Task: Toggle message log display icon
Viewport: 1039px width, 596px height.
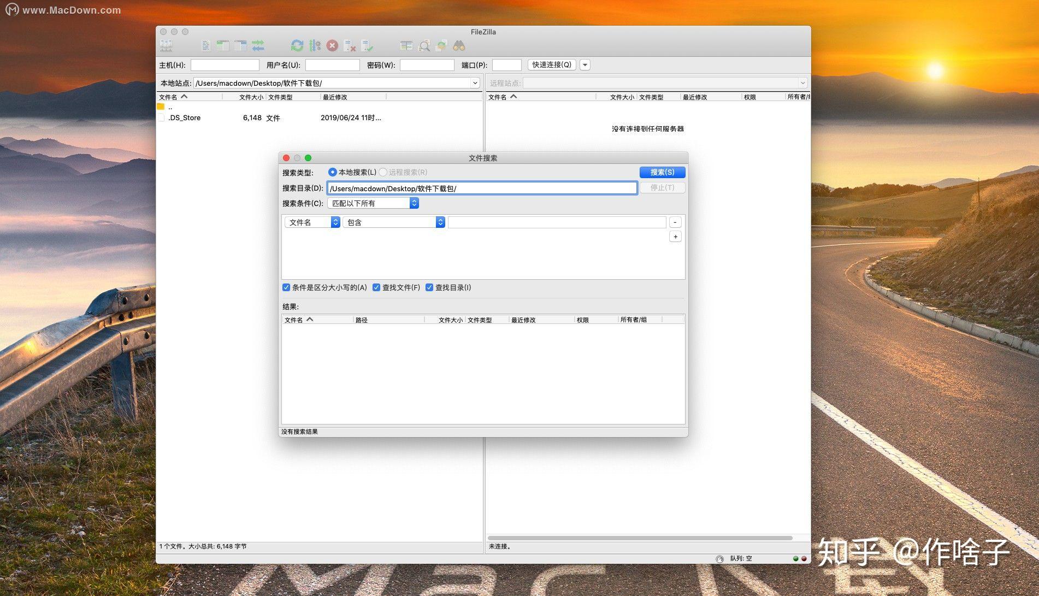Action: point(206,46)
